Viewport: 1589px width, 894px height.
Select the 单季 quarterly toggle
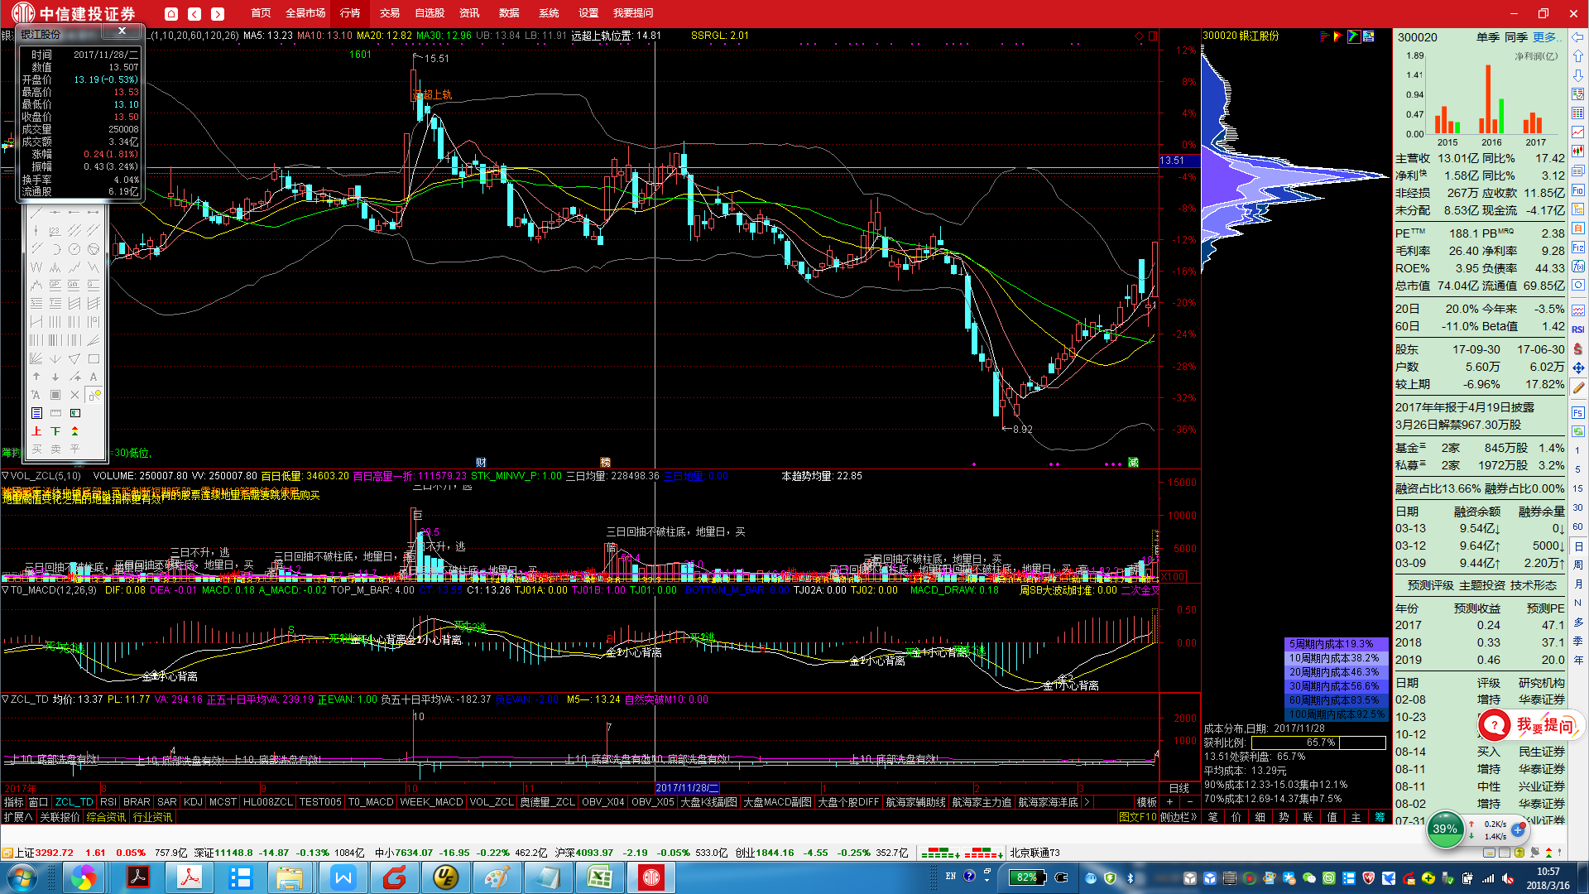[1487, 37]
